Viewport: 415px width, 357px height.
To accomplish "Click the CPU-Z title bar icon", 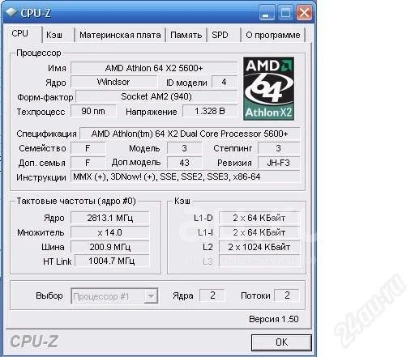I will point(11,12).
